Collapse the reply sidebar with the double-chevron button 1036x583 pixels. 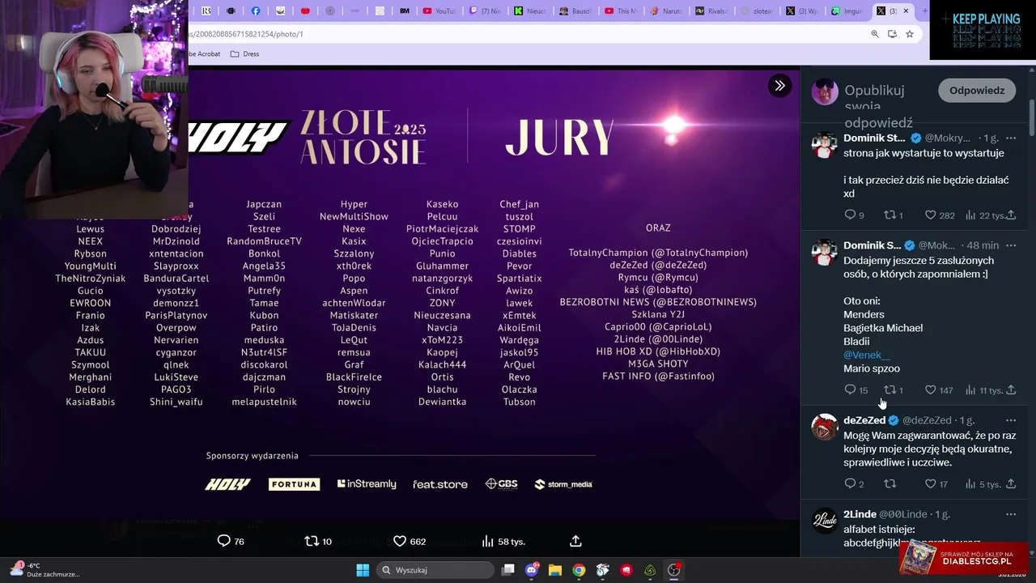pos(779,85)
